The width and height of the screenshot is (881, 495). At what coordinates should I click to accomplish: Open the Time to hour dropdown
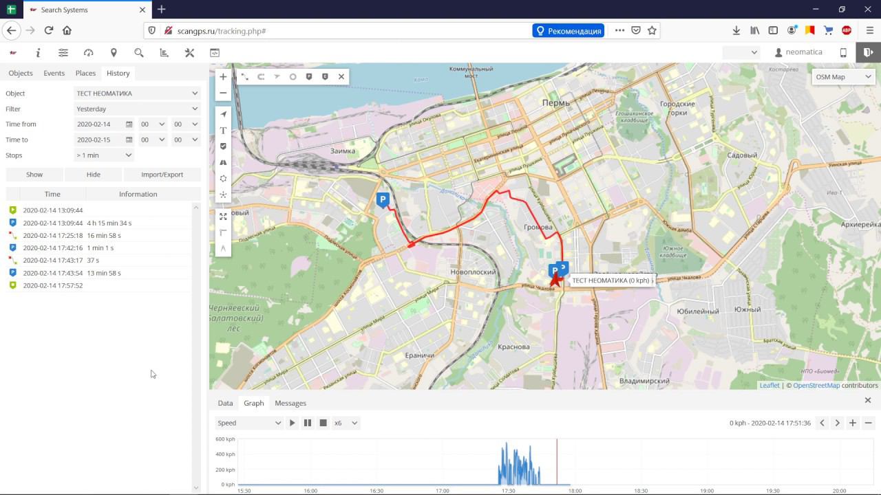click(153, 140)
